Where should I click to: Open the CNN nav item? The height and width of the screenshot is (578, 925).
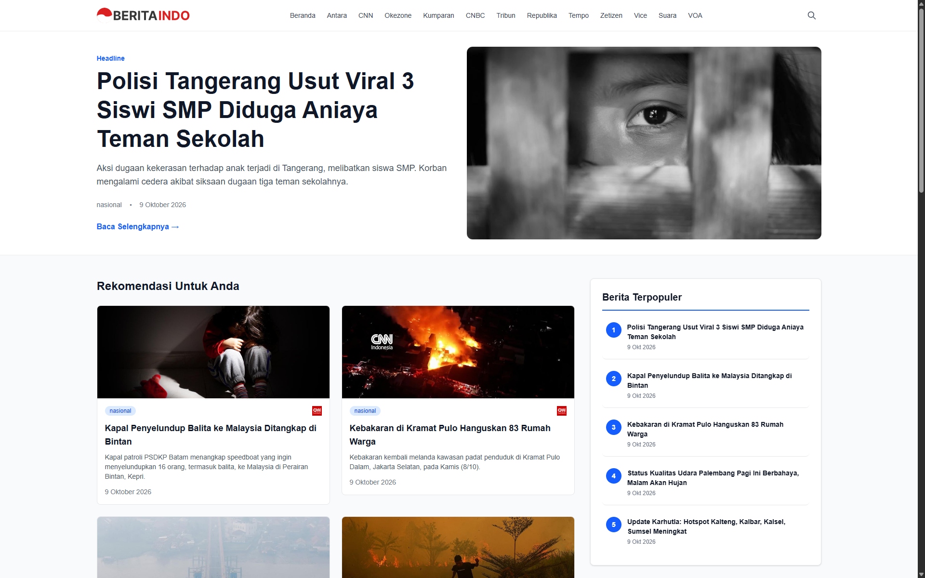click(366, 15)
